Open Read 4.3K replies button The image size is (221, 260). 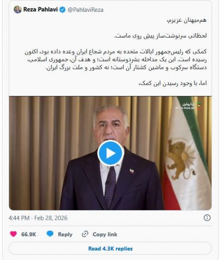(x=110, y=249)
